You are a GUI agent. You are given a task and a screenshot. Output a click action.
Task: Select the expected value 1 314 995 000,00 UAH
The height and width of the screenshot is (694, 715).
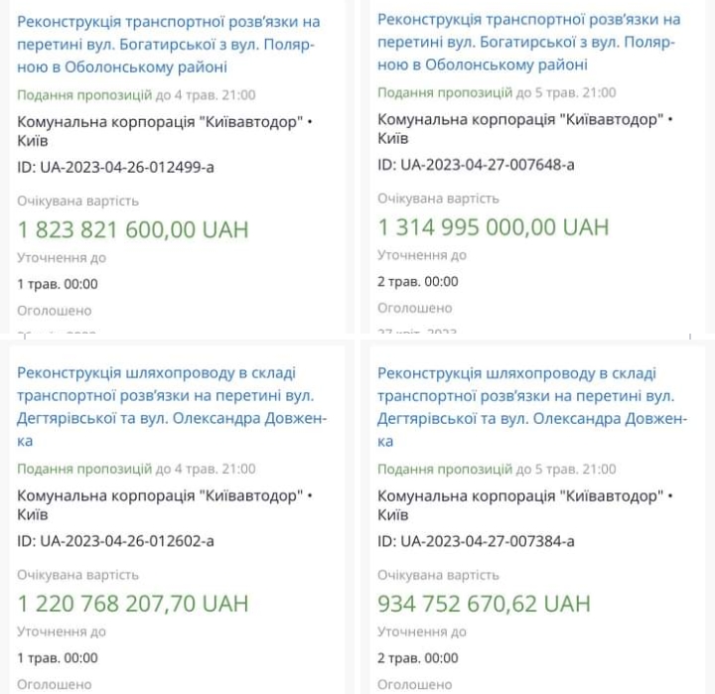click(x=493, y=227)
